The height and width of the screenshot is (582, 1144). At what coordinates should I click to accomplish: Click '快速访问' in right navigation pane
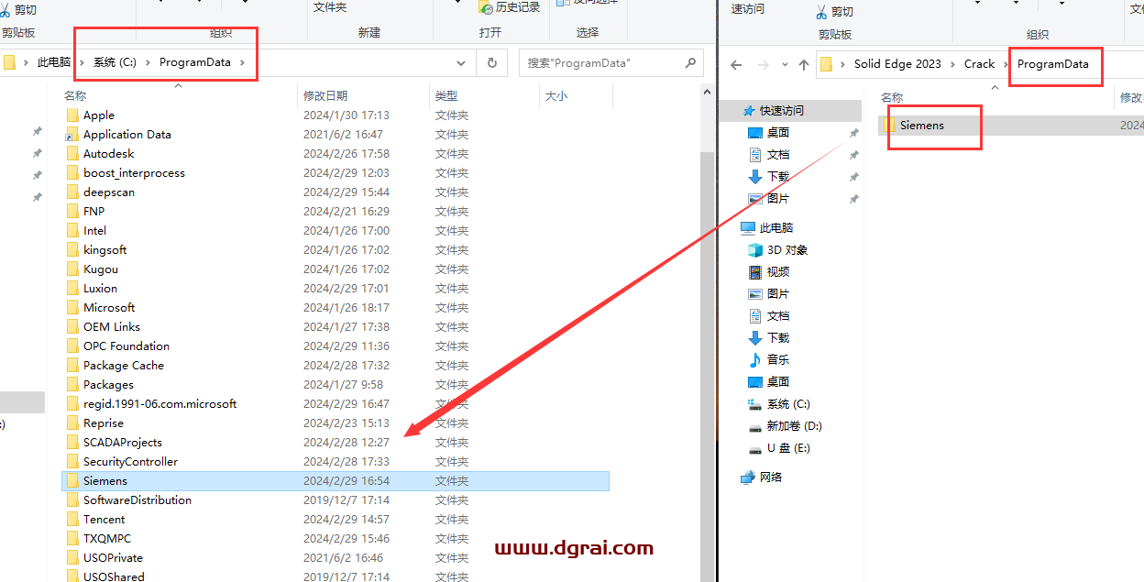click(x=781, y=111)
